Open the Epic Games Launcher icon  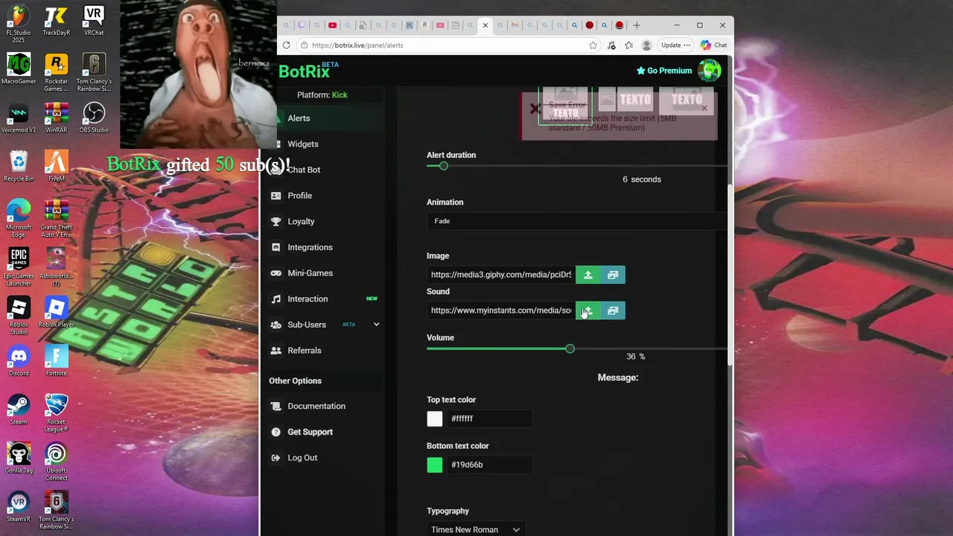point(19,267)
